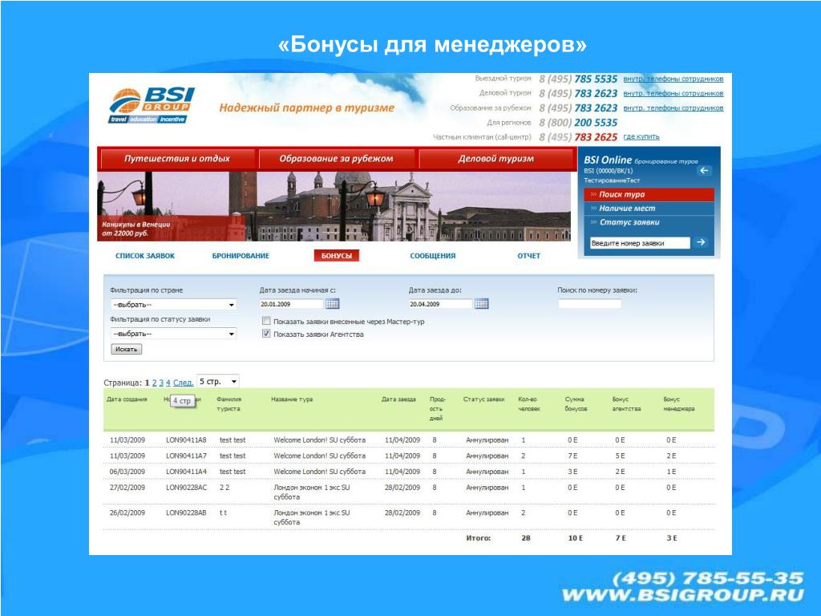821x616 pixels.
Task: Expand the 5 стр. page size dropdown
Action: coord(218,381)
